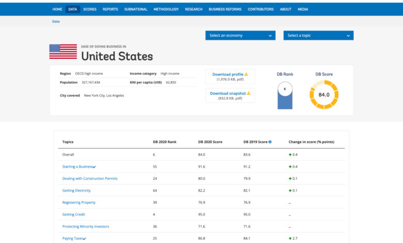
Task: Click the Getting Credit 2020 score 95.0
Action: pyautogui.click(x=202, y=215)
